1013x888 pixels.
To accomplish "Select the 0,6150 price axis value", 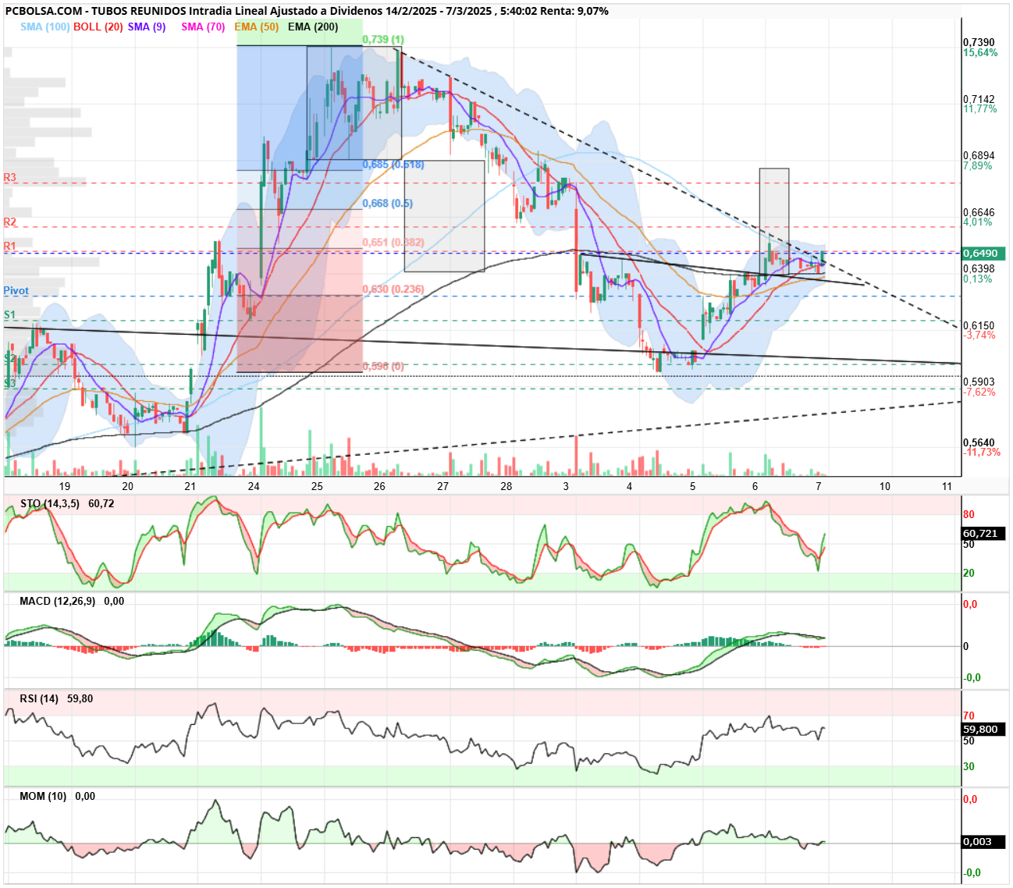I will pos(979,325).
